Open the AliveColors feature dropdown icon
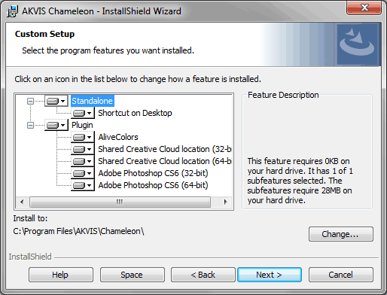This screenshot has width=387, height=295. pos(83,137)
